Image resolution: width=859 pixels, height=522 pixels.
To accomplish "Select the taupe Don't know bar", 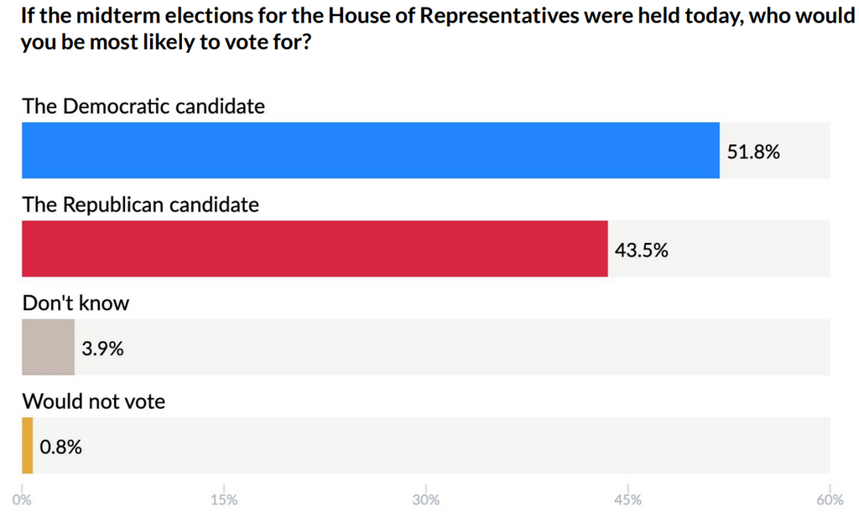I will pos(48,347).
